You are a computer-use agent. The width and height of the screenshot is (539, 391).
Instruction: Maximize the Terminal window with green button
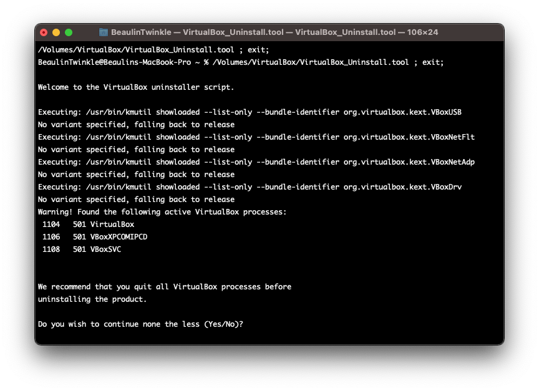tap(69, 32)
